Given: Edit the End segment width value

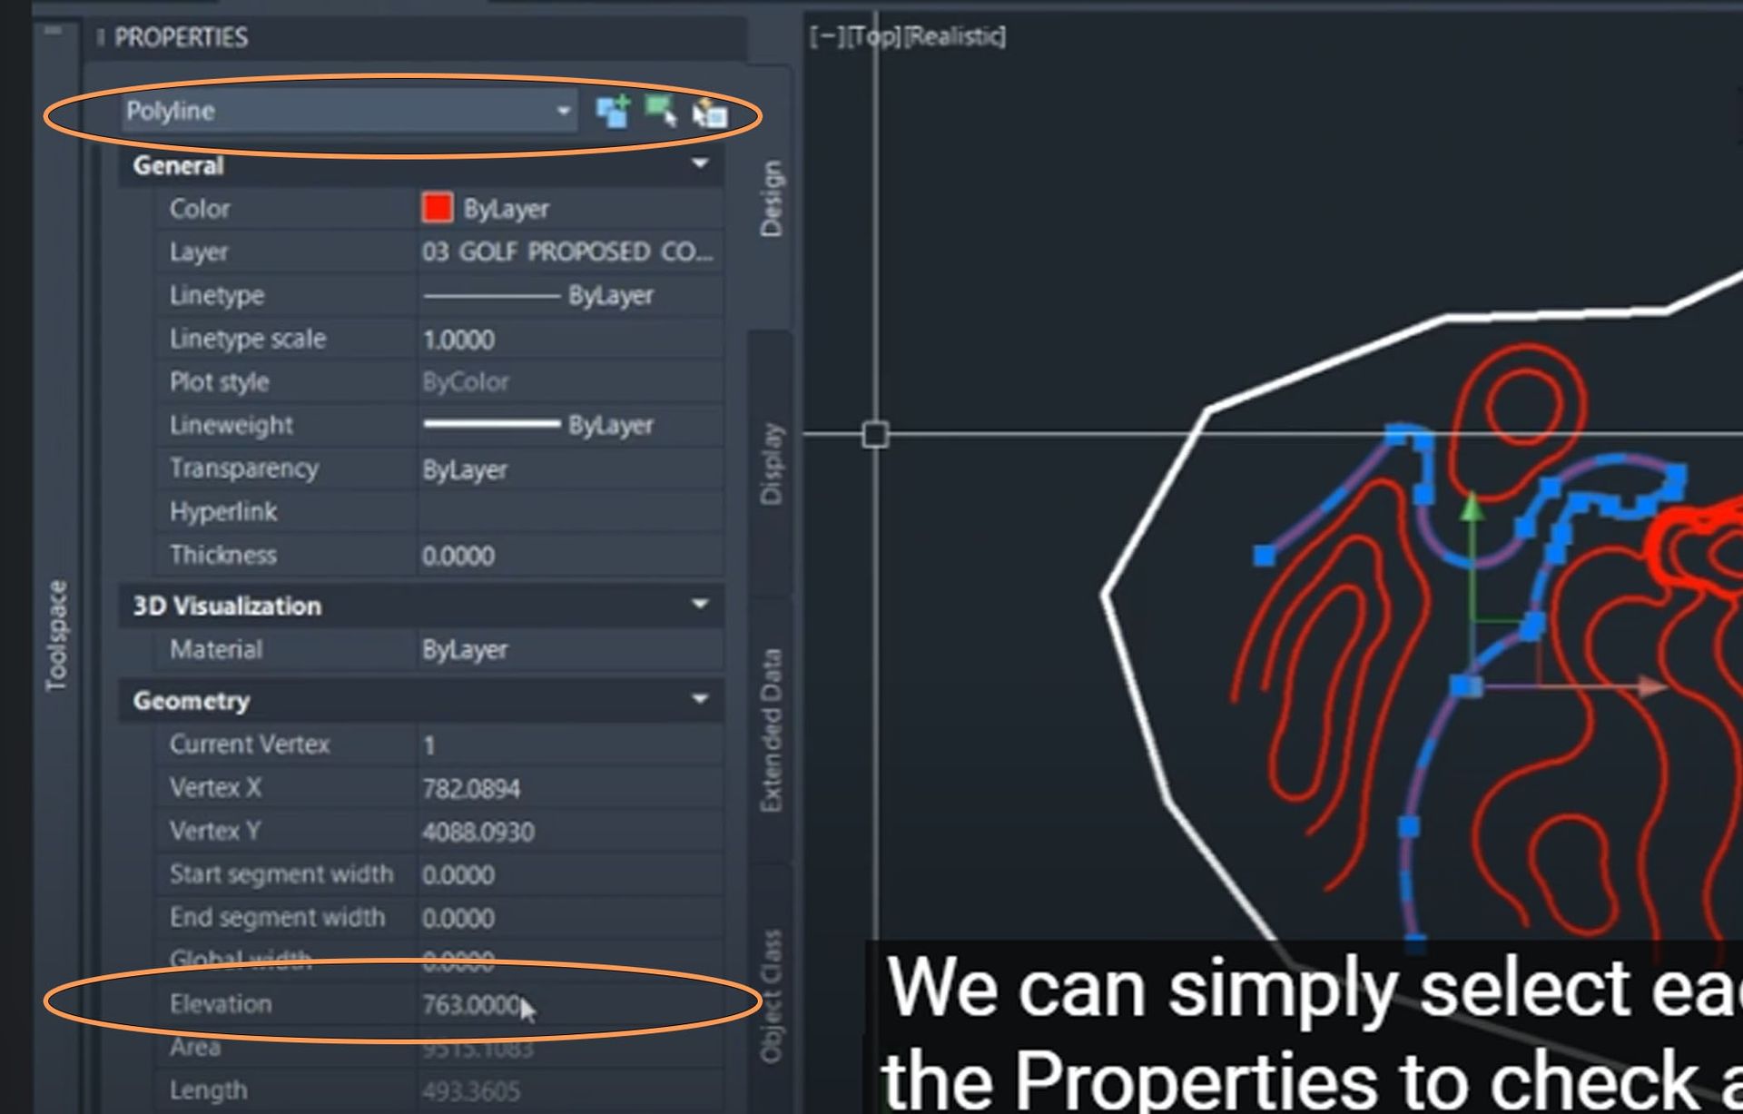Looking at the screenshot, I should point(569,918).
